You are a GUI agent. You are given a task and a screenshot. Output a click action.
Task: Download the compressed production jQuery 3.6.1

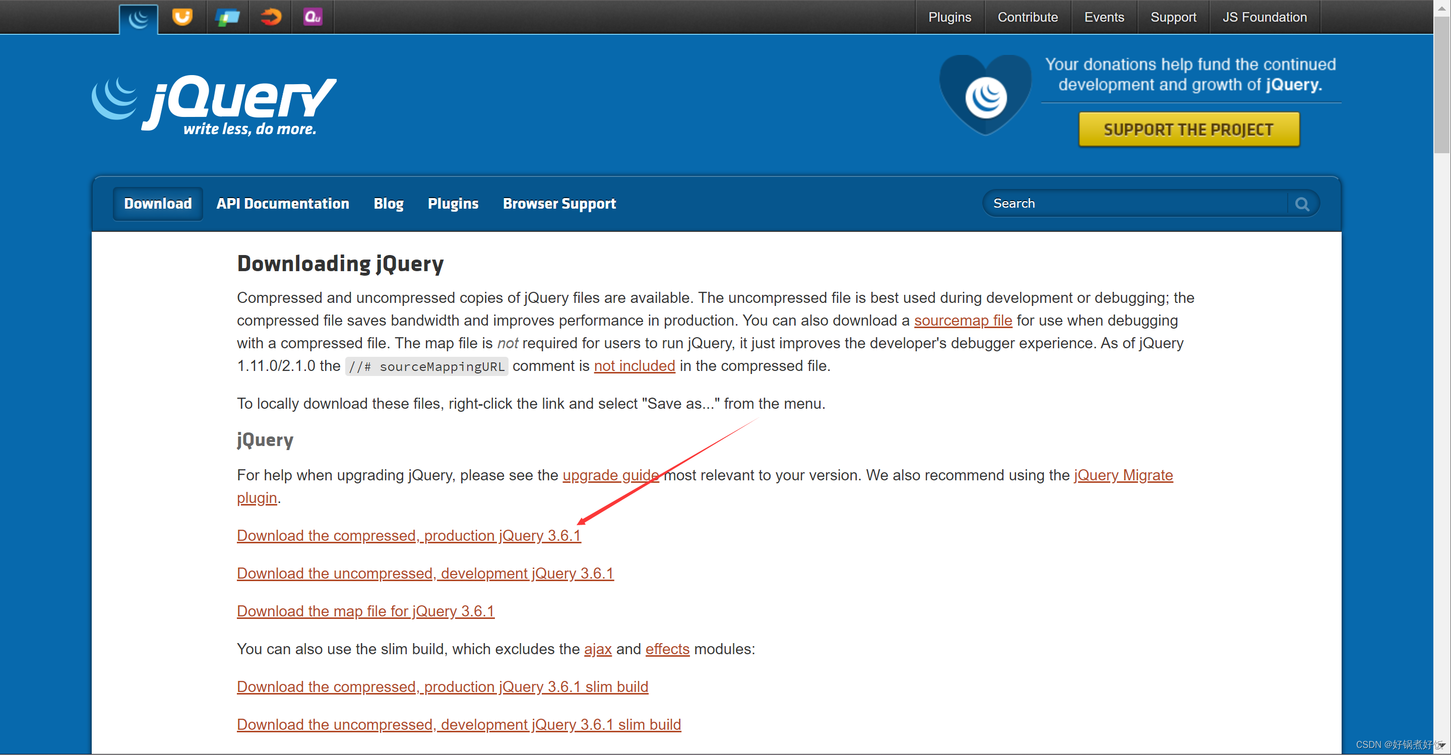click(408, 535)
